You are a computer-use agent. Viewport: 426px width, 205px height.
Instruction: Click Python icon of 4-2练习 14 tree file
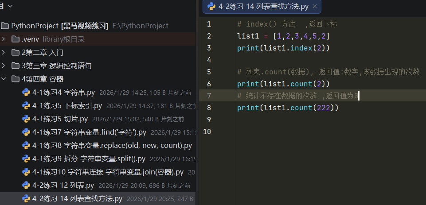[26, 199]
